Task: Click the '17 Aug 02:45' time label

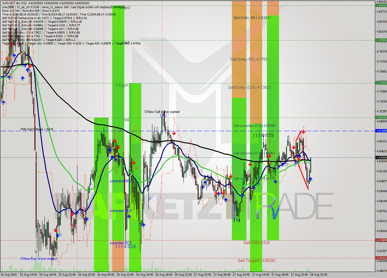Action: click(x=202, y=275)
